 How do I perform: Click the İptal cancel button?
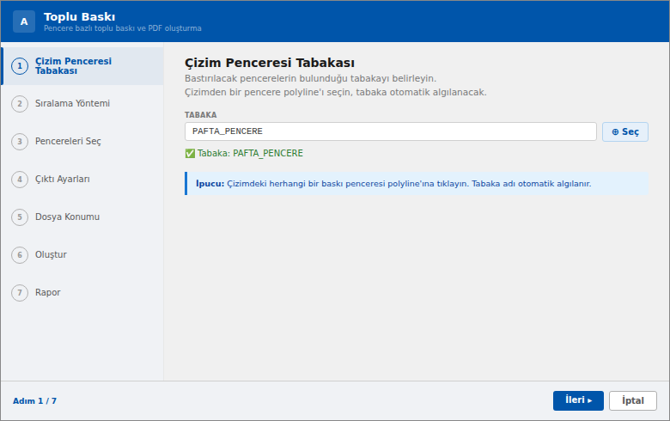click(633, 400)
